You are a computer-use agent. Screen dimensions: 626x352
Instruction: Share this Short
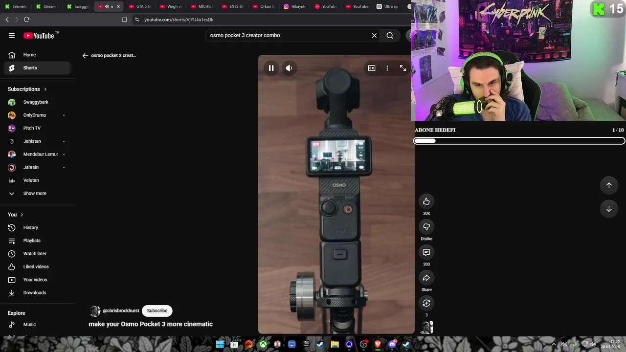tap(426, 278)
